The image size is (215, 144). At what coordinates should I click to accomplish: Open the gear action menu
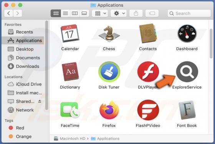tap(119, 13)
